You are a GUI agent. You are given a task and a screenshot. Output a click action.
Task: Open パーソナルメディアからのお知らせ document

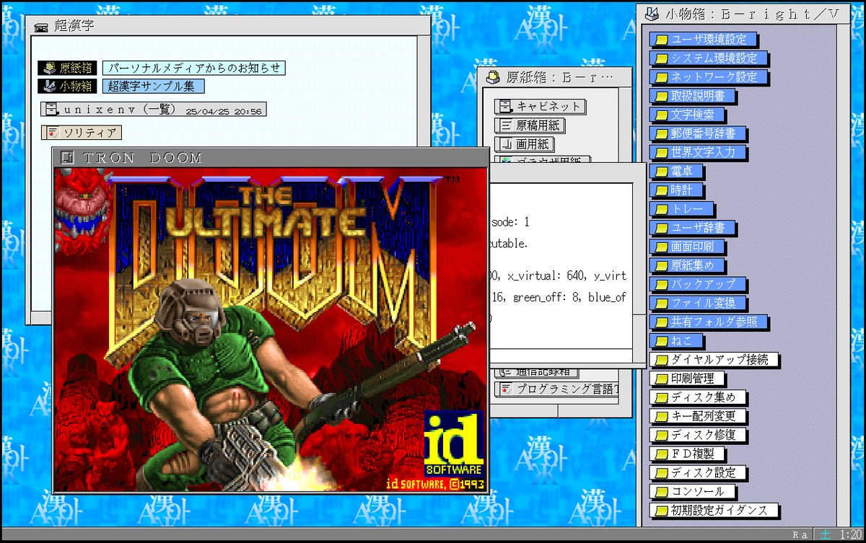click(x=193, y=68)
